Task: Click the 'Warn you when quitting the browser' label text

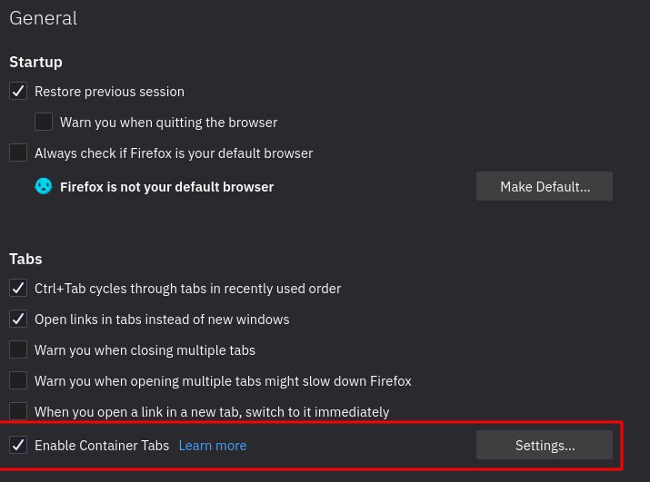Action: point(168,122)
